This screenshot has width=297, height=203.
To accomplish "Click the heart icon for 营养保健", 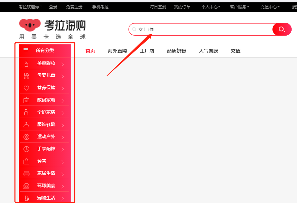I will [x=26, y=88].
